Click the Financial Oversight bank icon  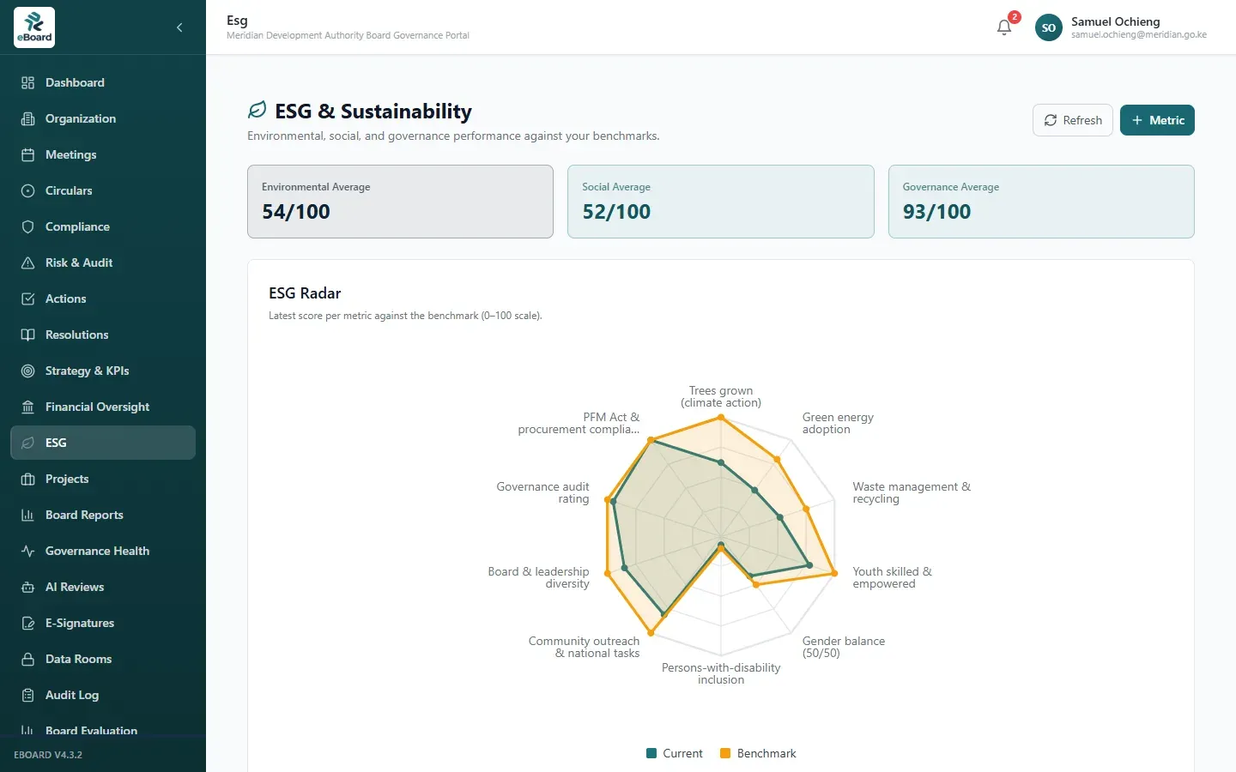[27, 407]
